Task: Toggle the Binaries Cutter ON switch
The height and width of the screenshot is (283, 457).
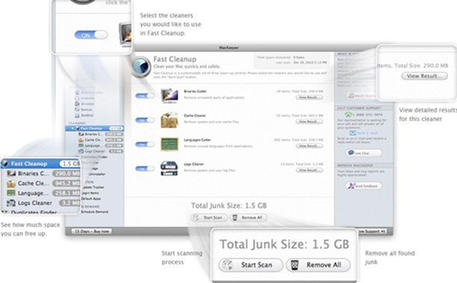Action: [x=145, y=96]
